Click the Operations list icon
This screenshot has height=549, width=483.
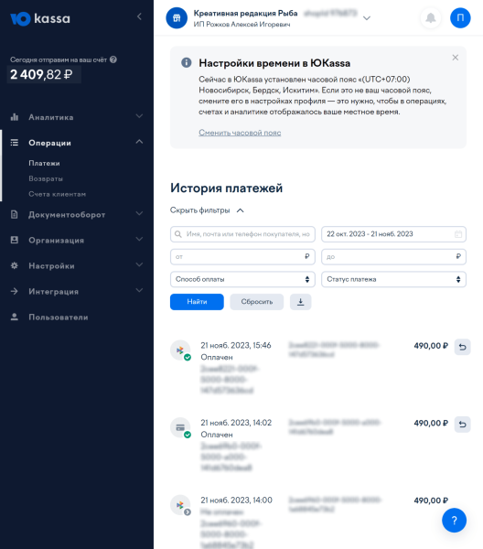[x=15, y=143]
